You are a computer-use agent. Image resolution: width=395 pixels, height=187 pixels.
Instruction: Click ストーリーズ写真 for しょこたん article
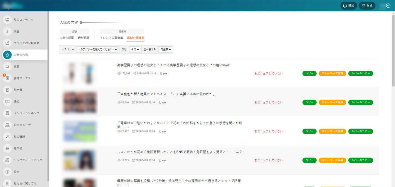[332, 160]
